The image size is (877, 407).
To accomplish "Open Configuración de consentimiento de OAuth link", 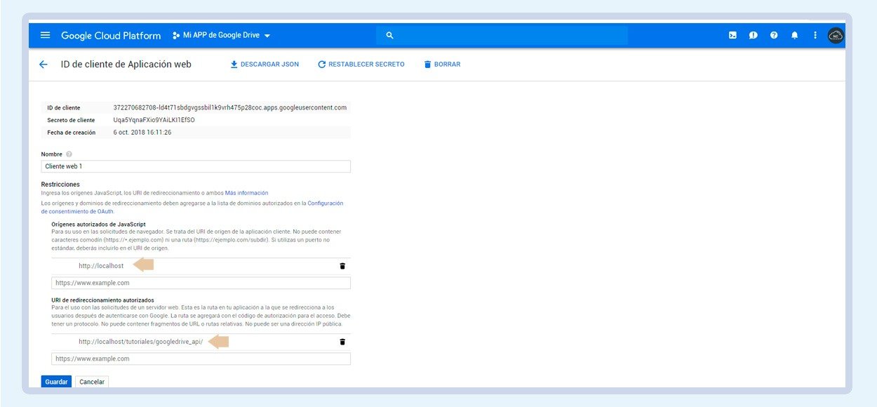I will click(x=192, y=207).
